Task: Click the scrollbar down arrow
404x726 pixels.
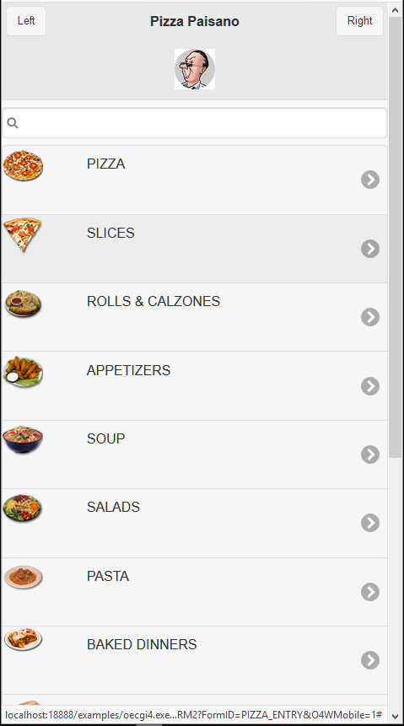Action: (396, 718)
